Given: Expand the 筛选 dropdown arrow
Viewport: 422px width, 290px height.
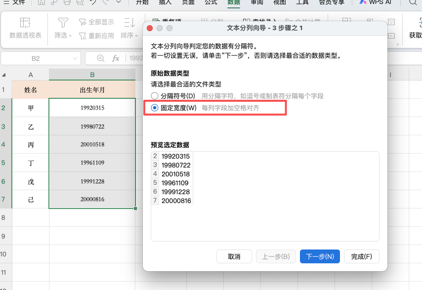Looking at the screenshot, I should click(x=70, y=36).
